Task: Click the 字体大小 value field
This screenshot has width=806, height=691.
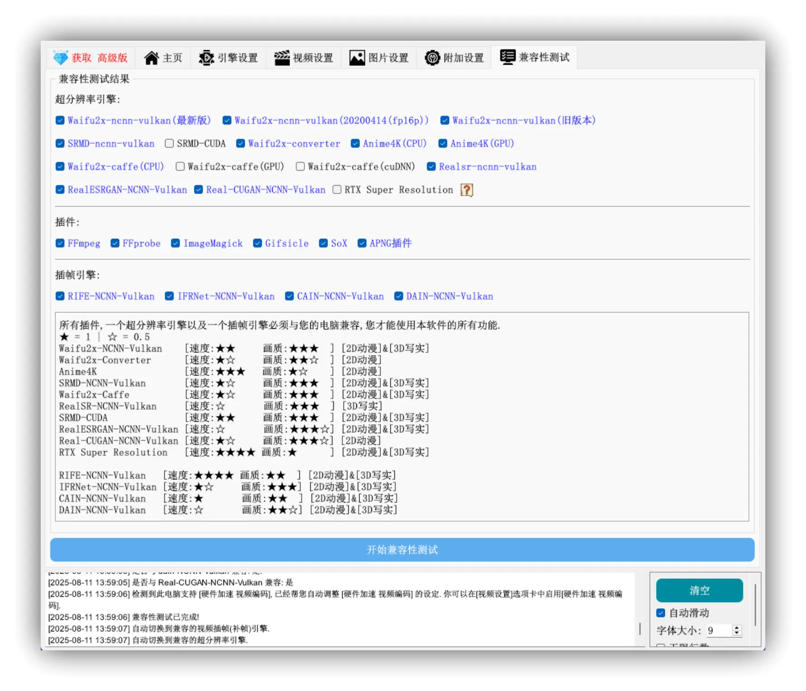Action: [x=719, y=630]
